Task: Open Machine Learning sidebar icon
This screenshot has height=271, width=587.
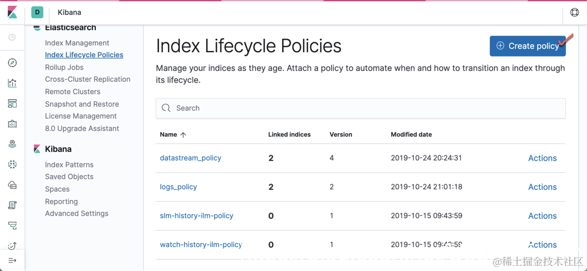Action: pos(12,164)
